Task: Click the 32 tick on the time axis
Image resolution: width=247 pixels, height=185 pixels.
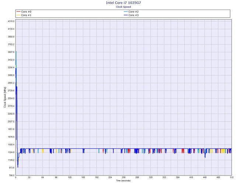Action: click(29, 177)
